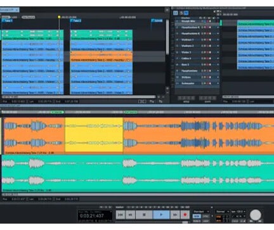Viewport: 274px width, 230px height.
Task: Expand the Bass 5 track arrow
Action: coord(218,65)
